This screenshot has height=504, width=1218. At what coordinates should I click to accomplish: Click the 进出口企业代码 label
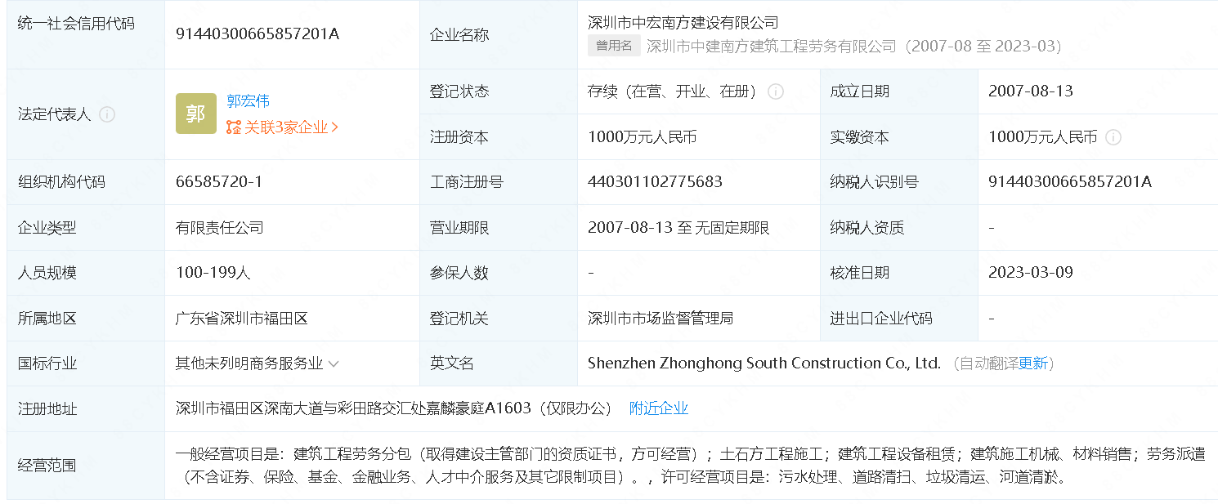click(x=881, y=319)
